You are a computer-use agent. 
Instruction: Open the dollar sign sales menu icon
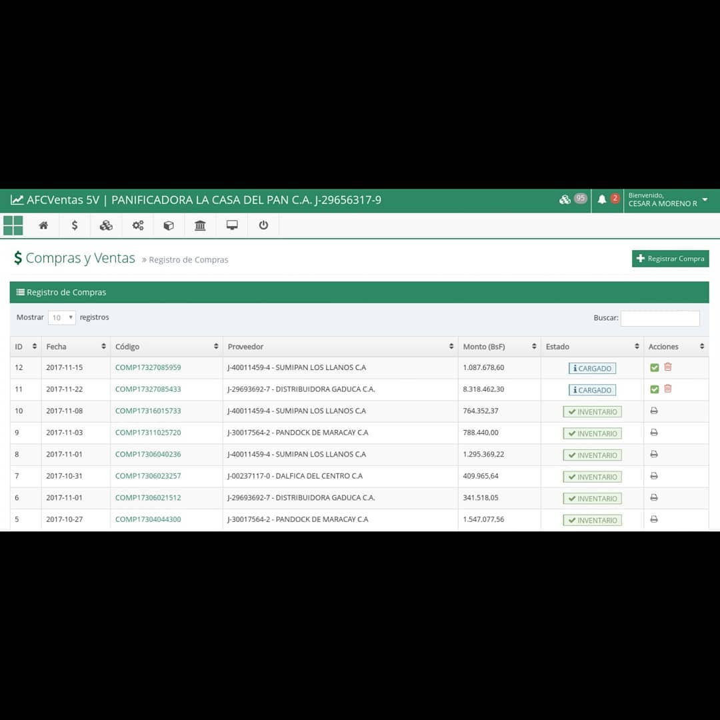pos(75,225)
